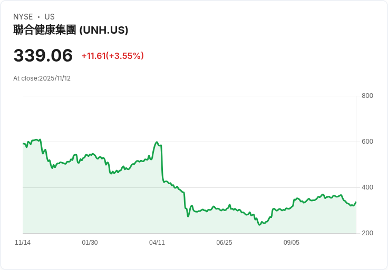Click the 04/11 date axis label
This screenshot has height=270, width=388.
click(157, 242)
